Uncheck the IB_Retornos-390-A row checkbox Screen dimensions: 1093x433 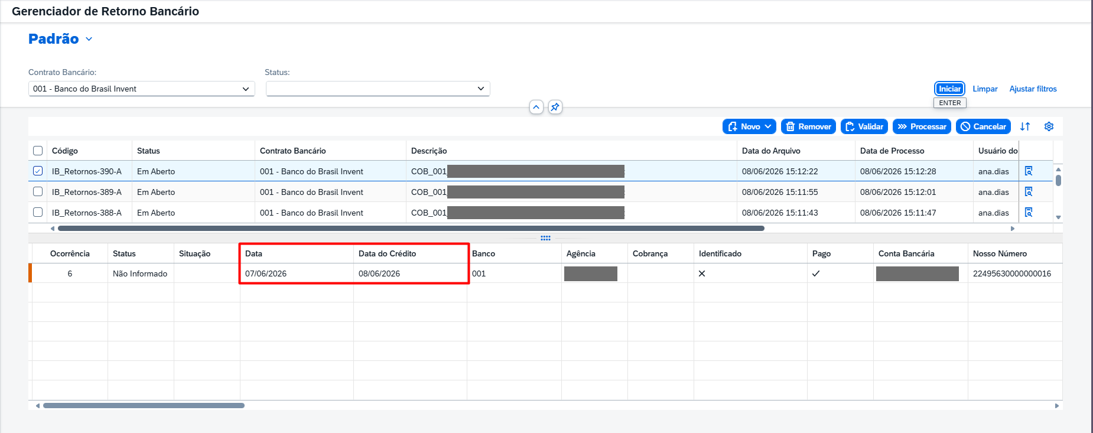click(38, 171)
